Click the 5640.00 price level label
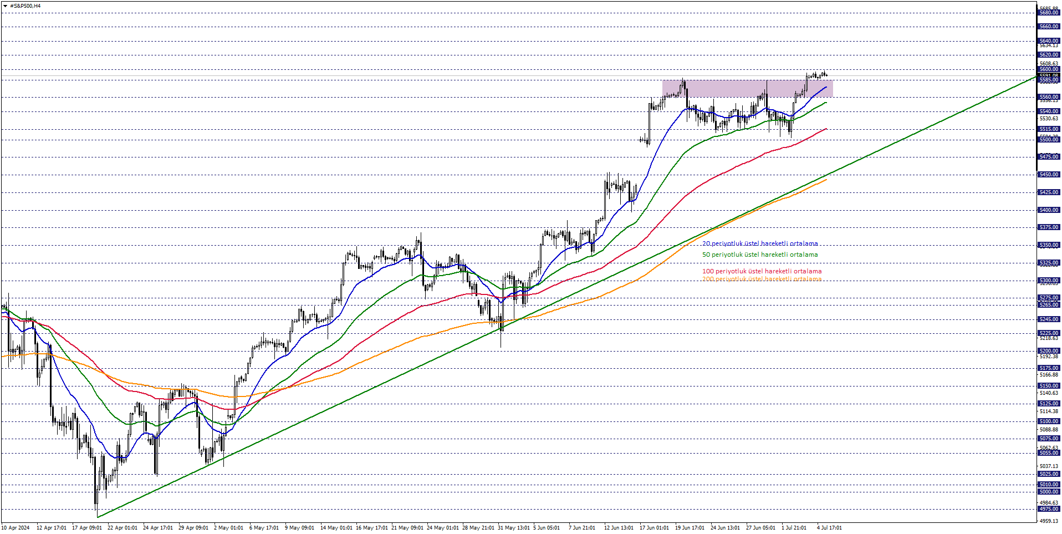Image resolution: width=1062 pixels, height=534 pixels. pyautogui.click(x=1049, y=41)
